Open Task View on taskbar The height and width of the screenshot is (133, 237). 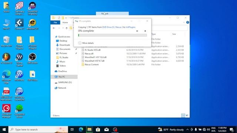[72, 130]
